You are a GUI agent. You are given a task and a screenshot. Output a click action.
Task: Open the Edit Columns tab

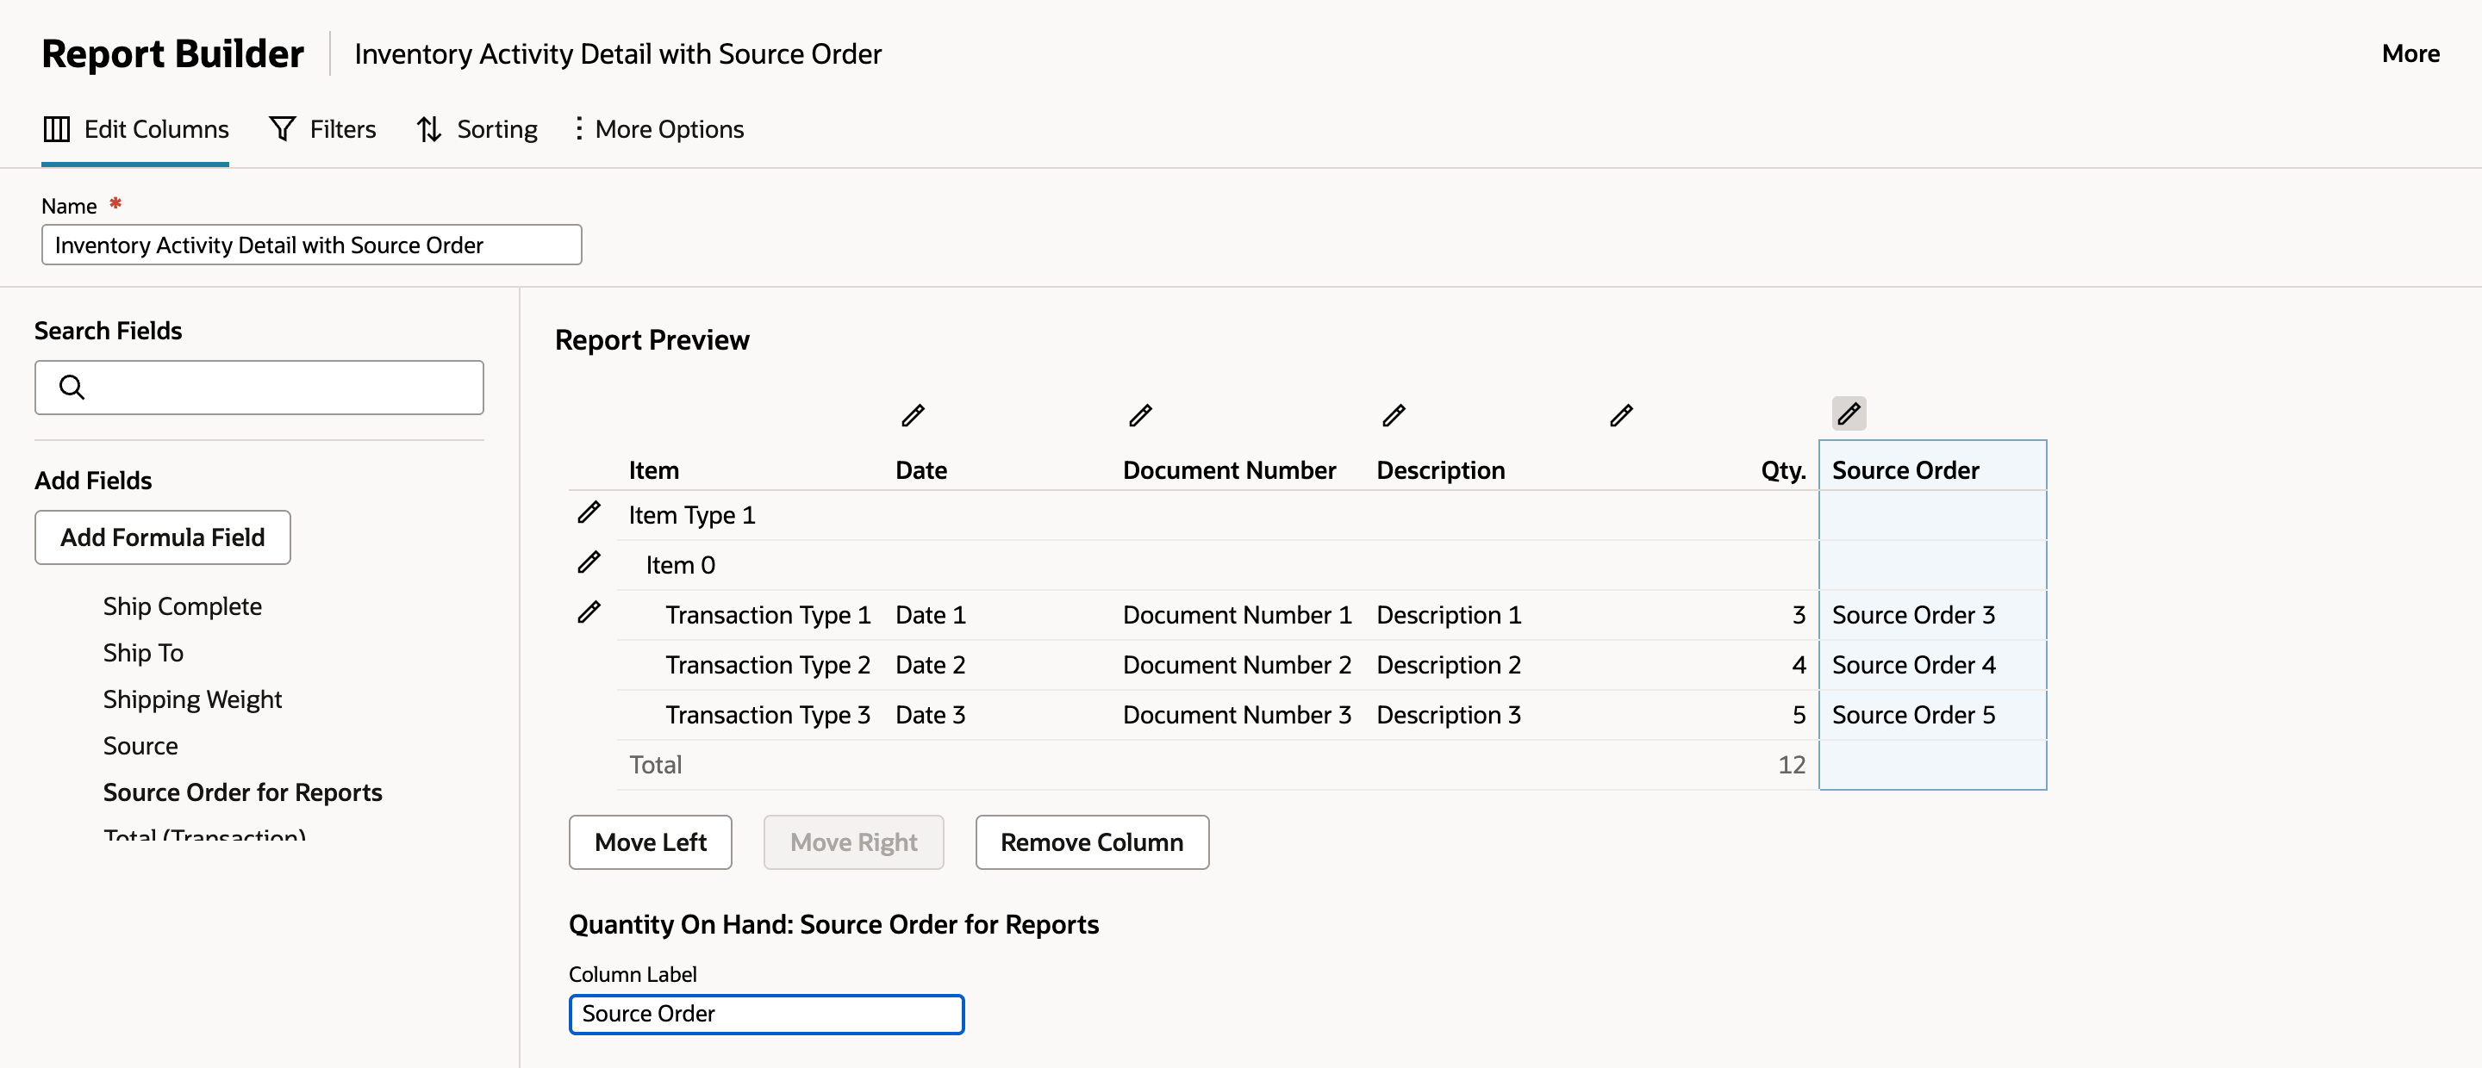tap(136, 129)
